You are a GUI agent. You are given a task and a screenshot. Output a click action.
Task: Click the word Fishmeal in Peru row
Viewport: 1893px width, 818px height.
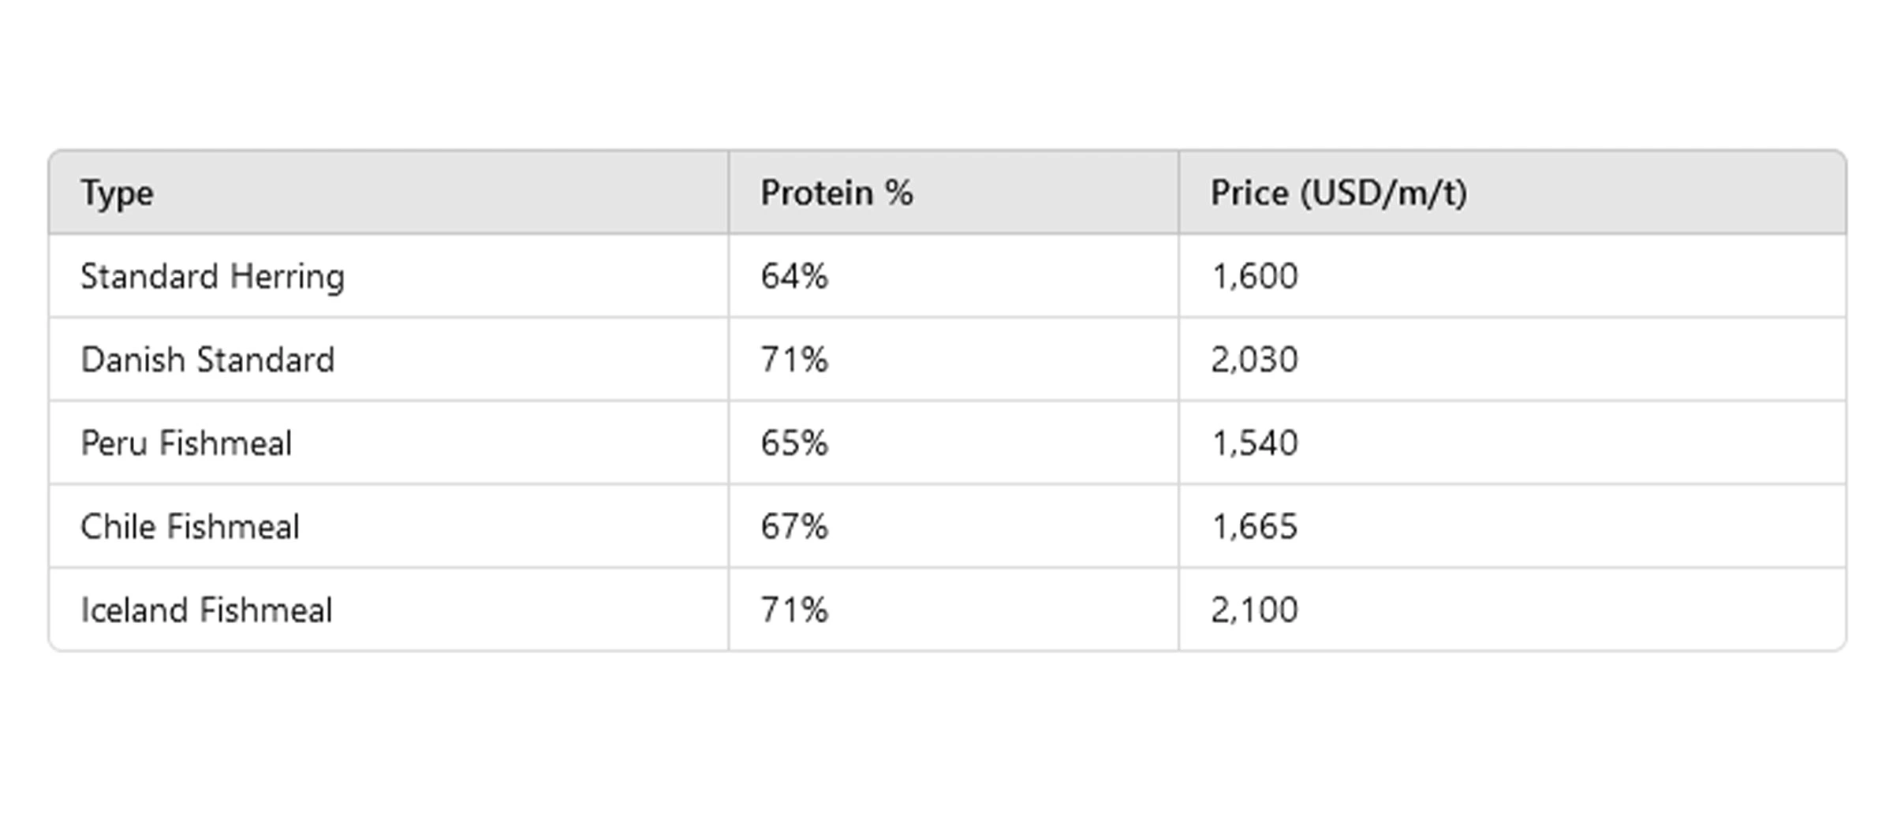(x=225, y=443)
